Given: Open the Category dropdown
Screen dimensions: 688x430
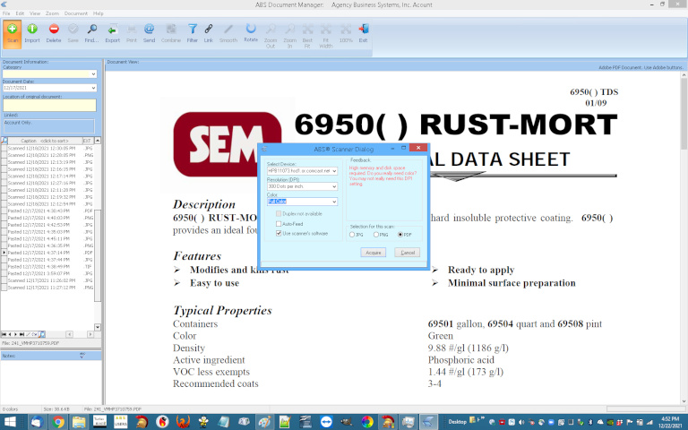Looking at the screenshot, I should pyautogui.click(x=93, y=74).
